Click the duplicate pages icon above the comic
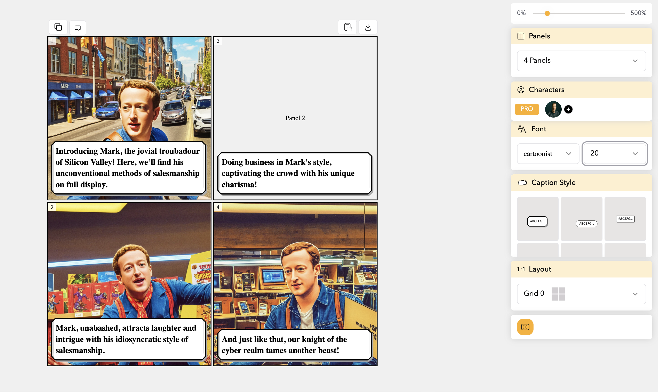Image resolution: width=658 pixels, height=392 pixels. coord(58,27)
